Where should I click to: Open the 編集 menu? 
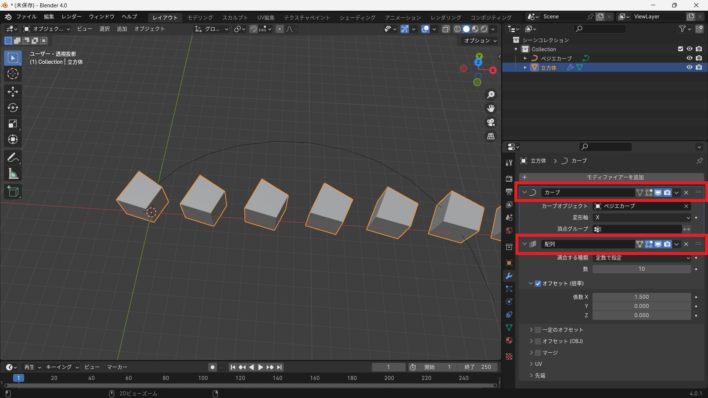point(49,17)
